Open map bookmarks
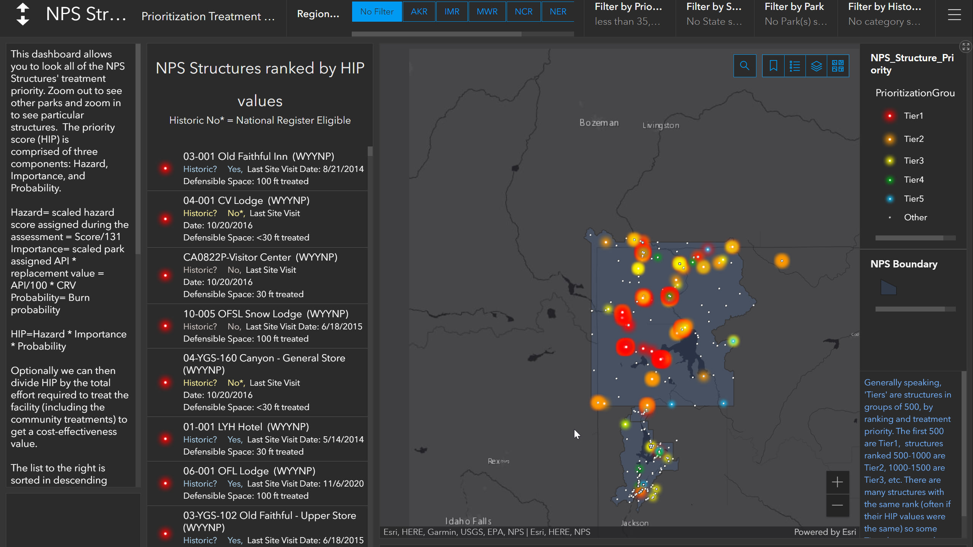This screenshot has height=547, width=973. click(773, 66)
